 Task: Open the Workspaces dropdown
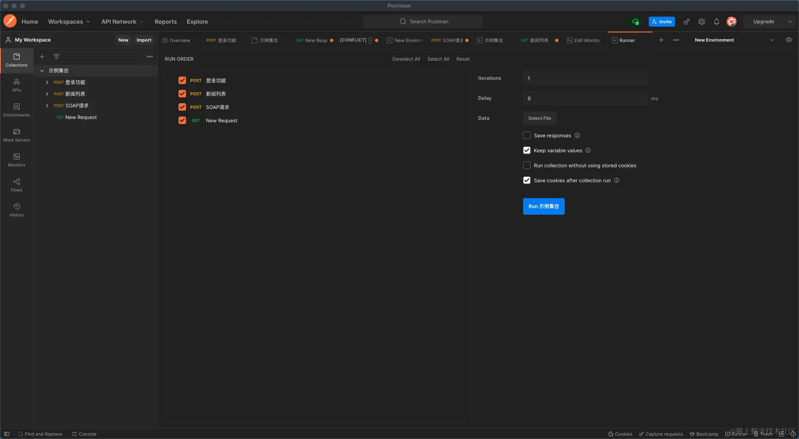pos(69,22)
